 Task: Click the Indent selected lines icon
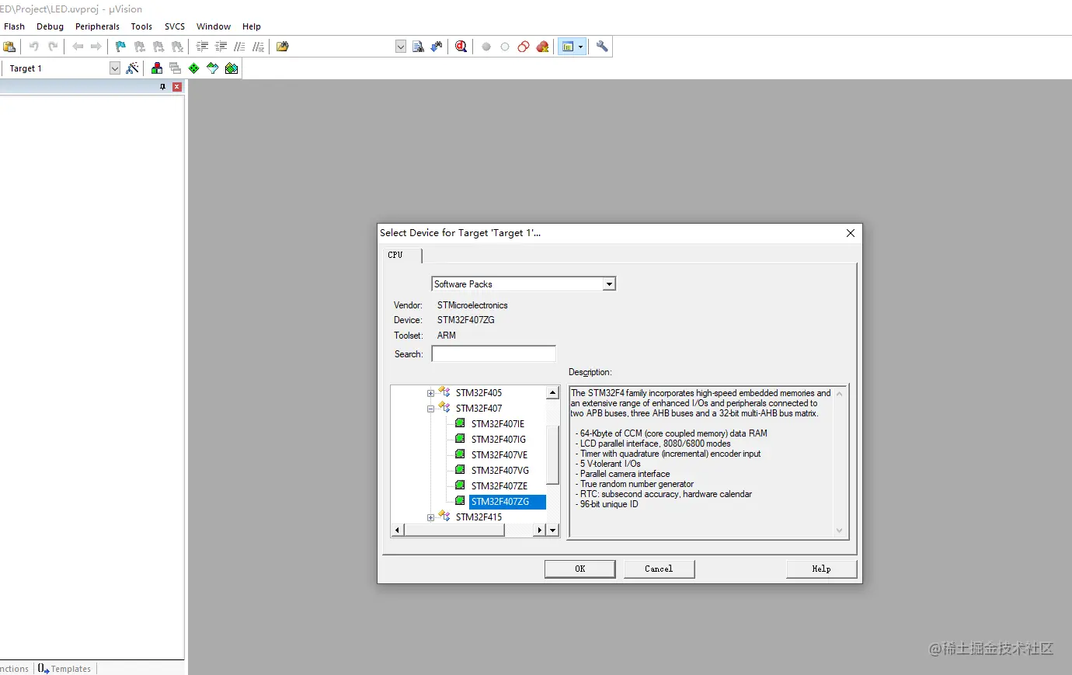pyautogui.click(x=202, y=47)
